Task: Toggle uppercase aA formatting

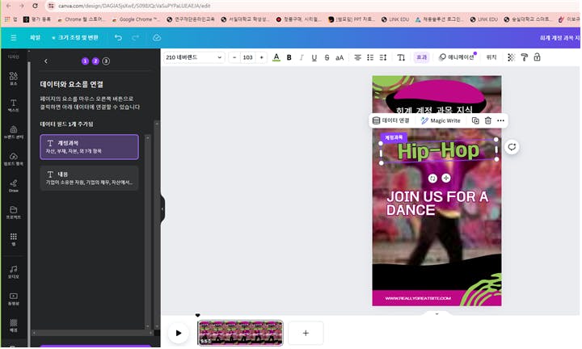Action: [339, 57]
